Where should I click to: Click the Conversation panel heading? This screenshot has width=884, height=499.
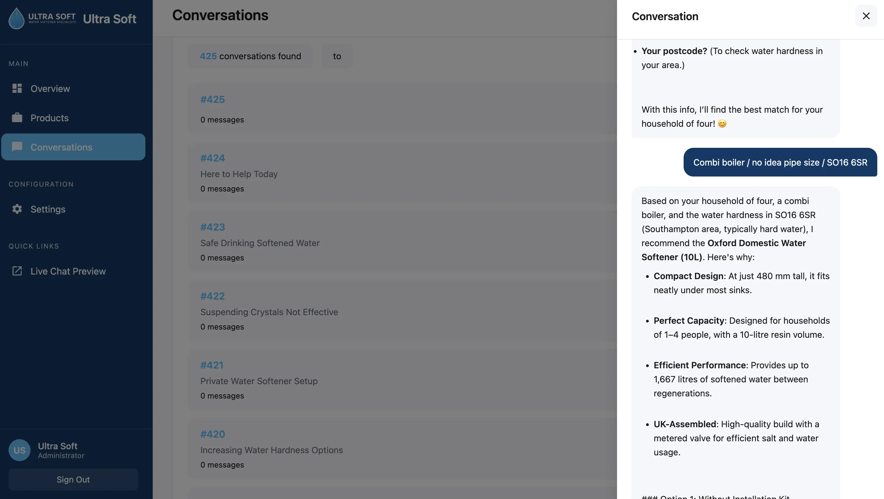665,16
